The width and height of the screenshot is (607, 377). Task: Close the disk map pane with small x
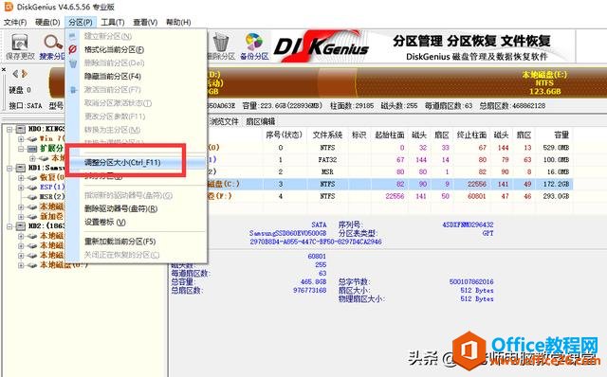click(4, 69)
